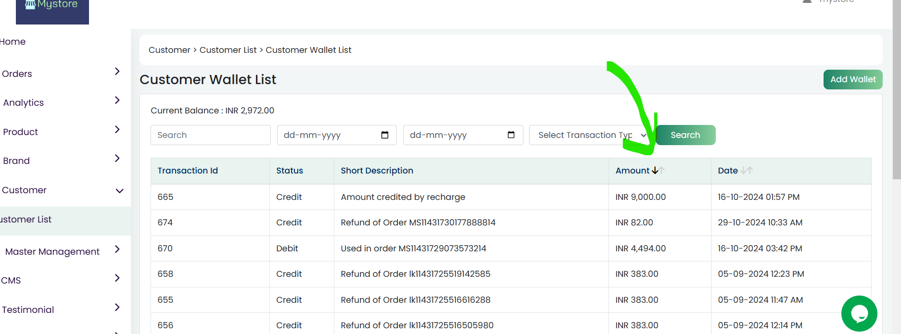Click 'Used in order MS11431729073573214' text
Image resolution: width=901 pixels, height=334 pixels.
(x=413, y=248)
